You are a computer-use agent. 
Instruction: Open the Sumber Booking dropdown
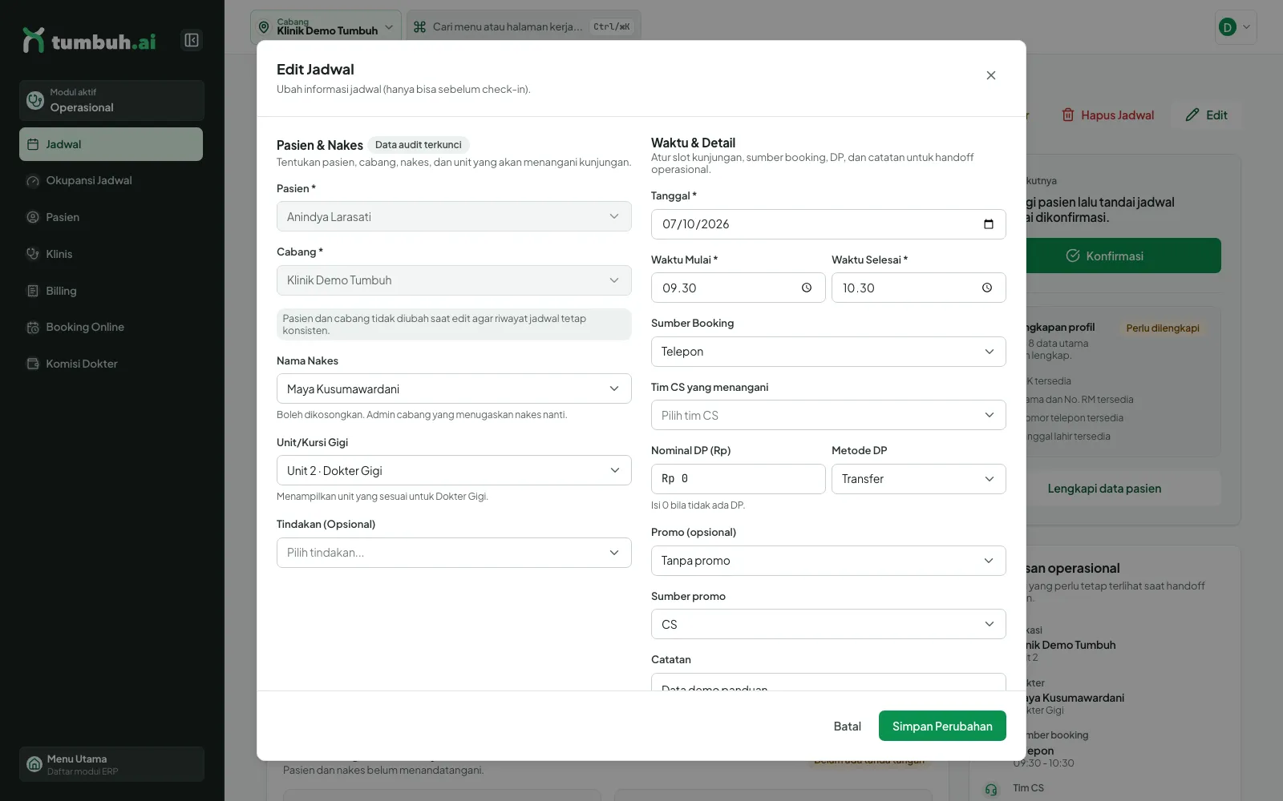(x=828, y=352)
